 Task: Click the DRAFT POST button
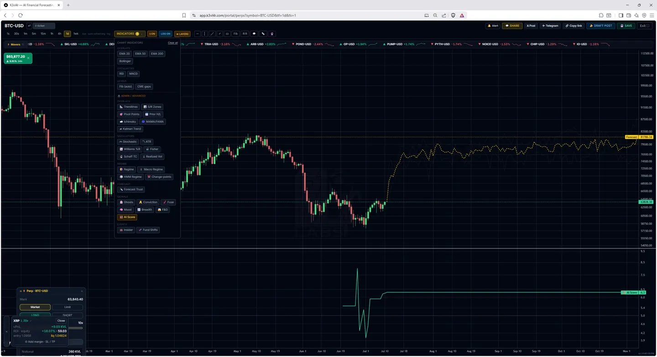click(601, 26)
